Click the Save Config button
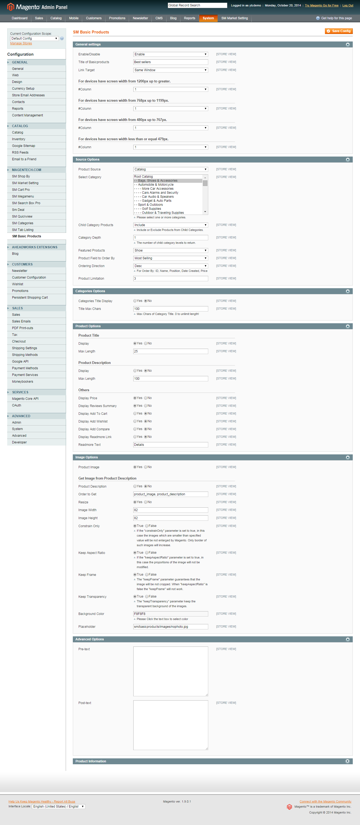The image size is (360, 825). click(x=339, y=31)
